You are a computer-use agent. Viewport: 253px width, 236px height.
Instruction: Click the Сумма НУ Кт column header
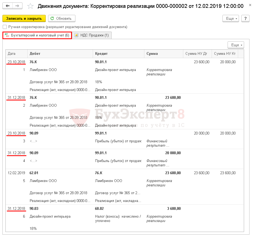pos(225,54)
